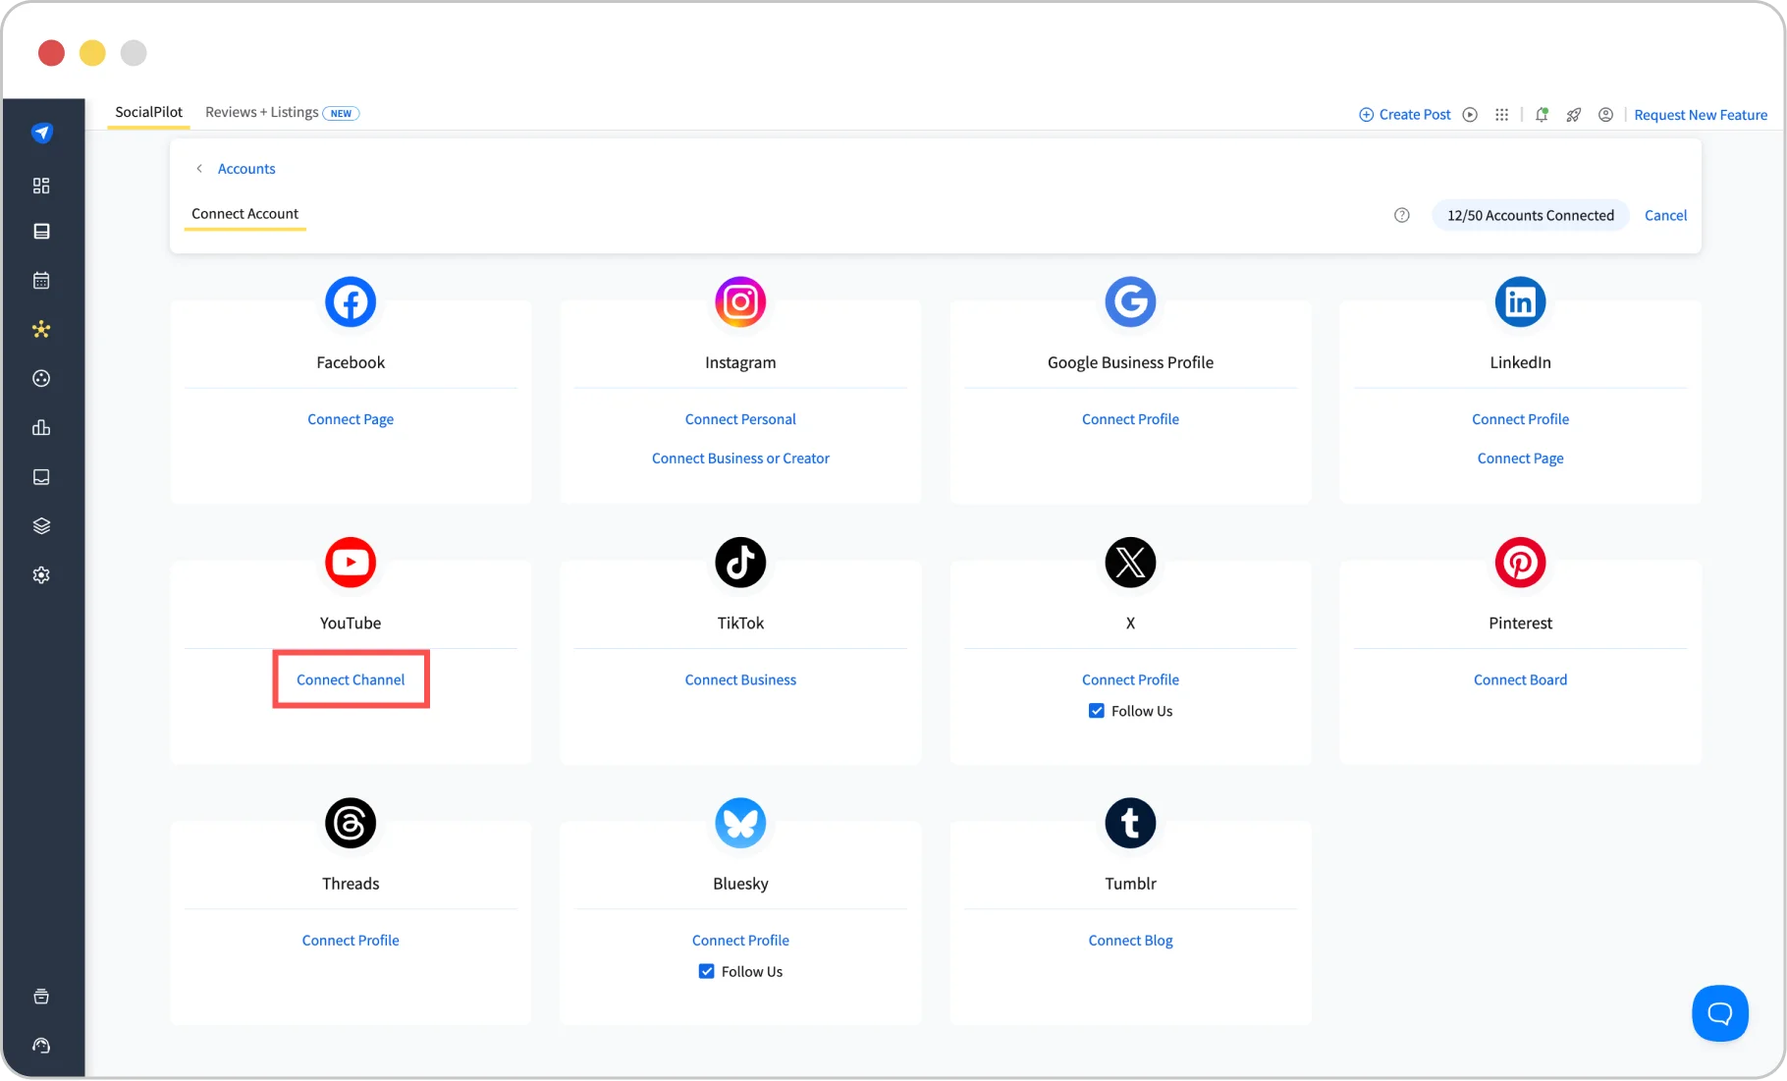Uncheck Follow Us under X

click(1096, 710)
